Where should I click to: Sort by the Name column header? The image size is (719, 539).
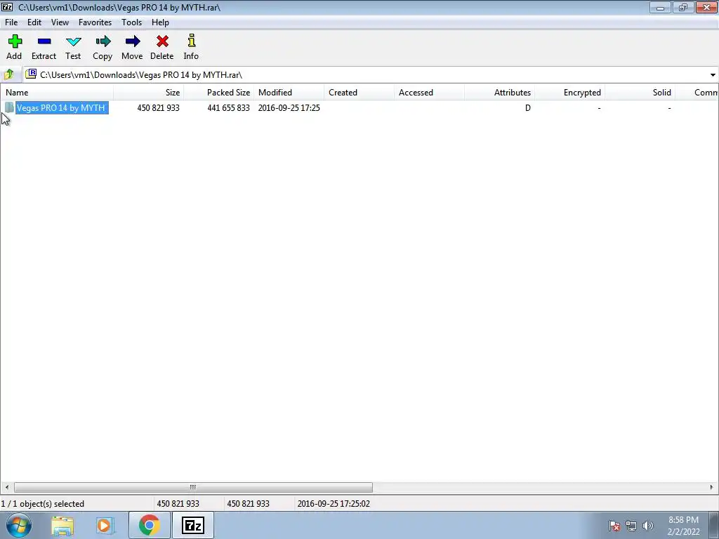(57, 92)
